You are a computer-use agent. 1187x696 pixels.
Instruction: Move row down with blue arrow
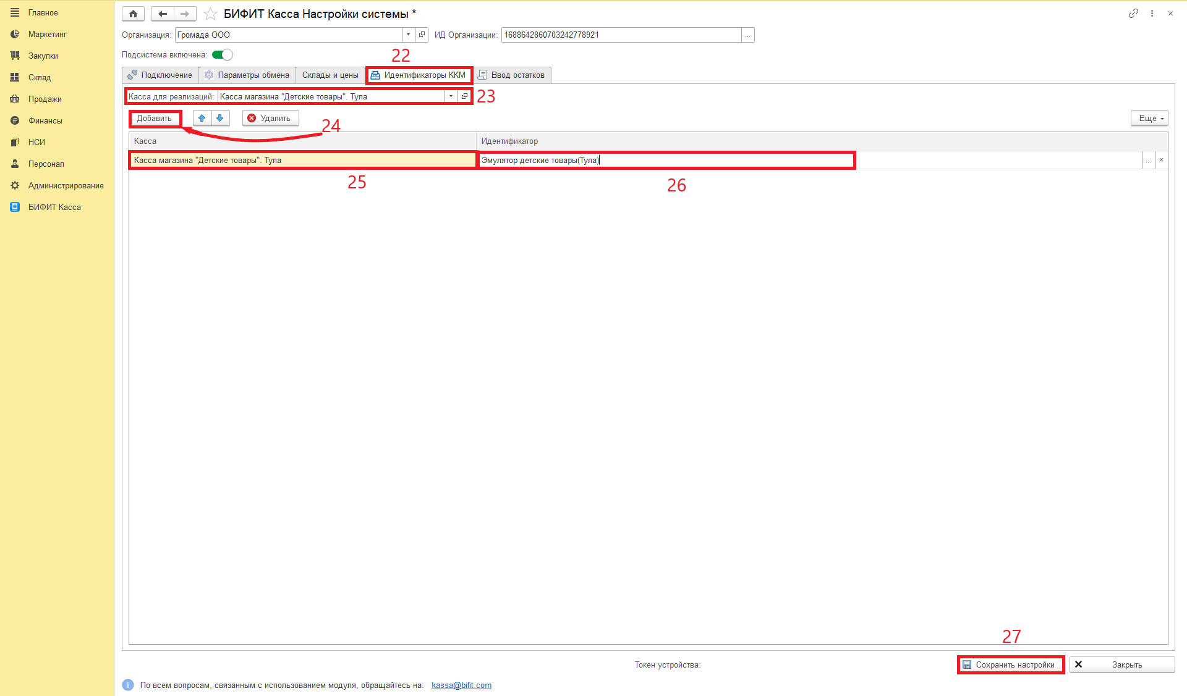click(x=220, y=118)
